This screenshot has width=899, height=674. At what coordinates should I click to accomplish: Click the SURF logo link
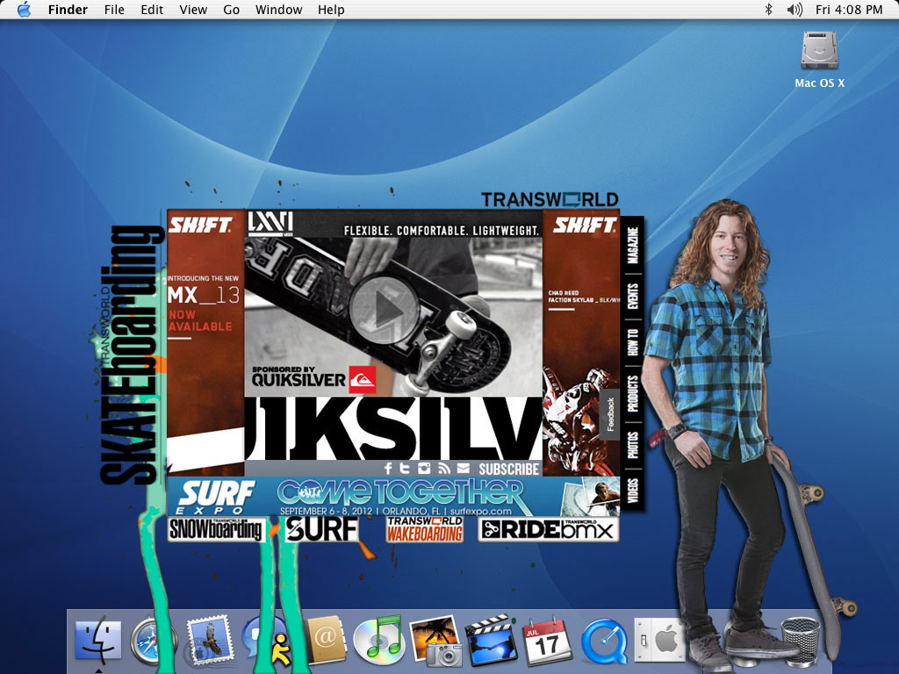[x=322, y=529]
